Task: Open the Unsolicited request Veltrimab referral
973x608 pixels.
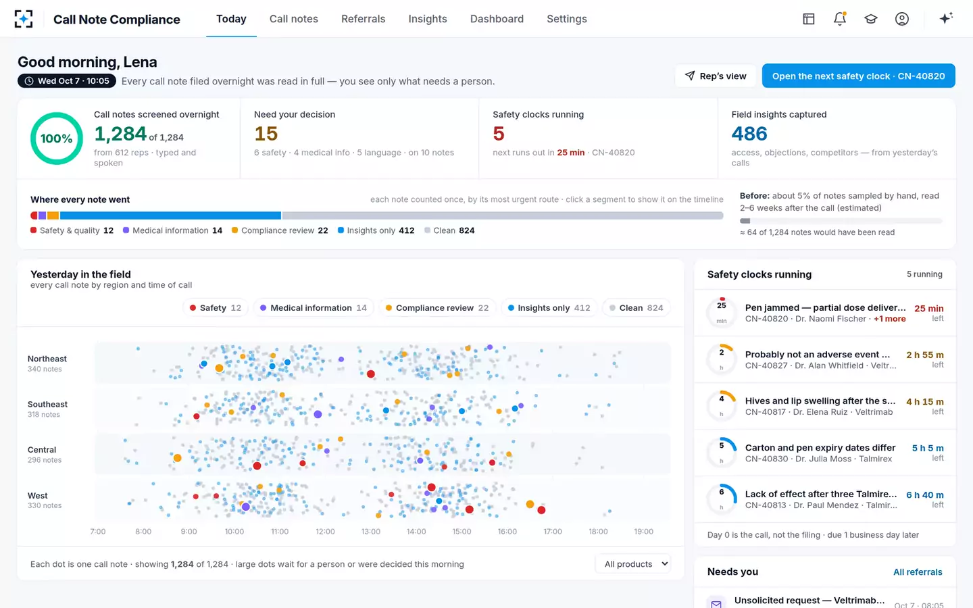Action: click(x=825, y=599)
